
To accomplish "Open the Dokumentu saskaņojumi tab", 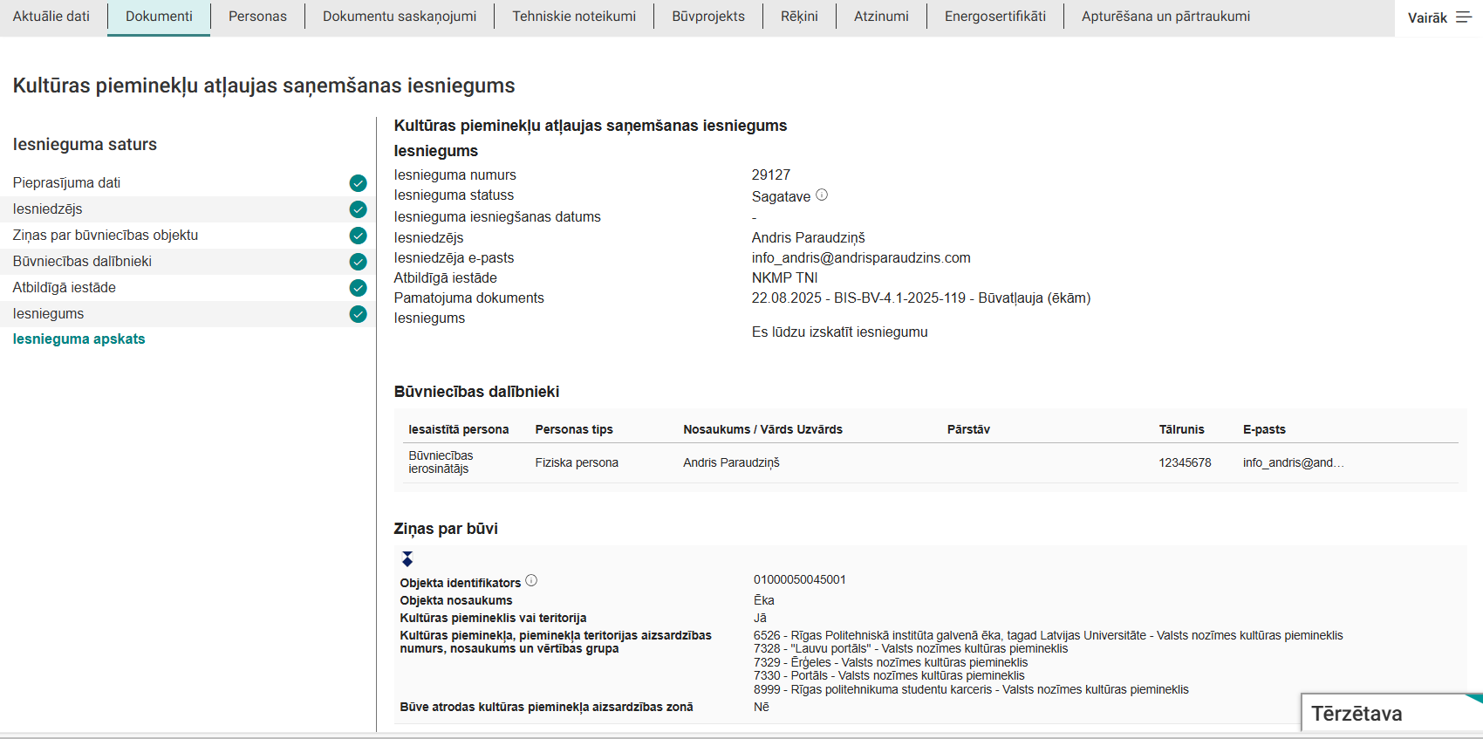I will coord(400,17).
